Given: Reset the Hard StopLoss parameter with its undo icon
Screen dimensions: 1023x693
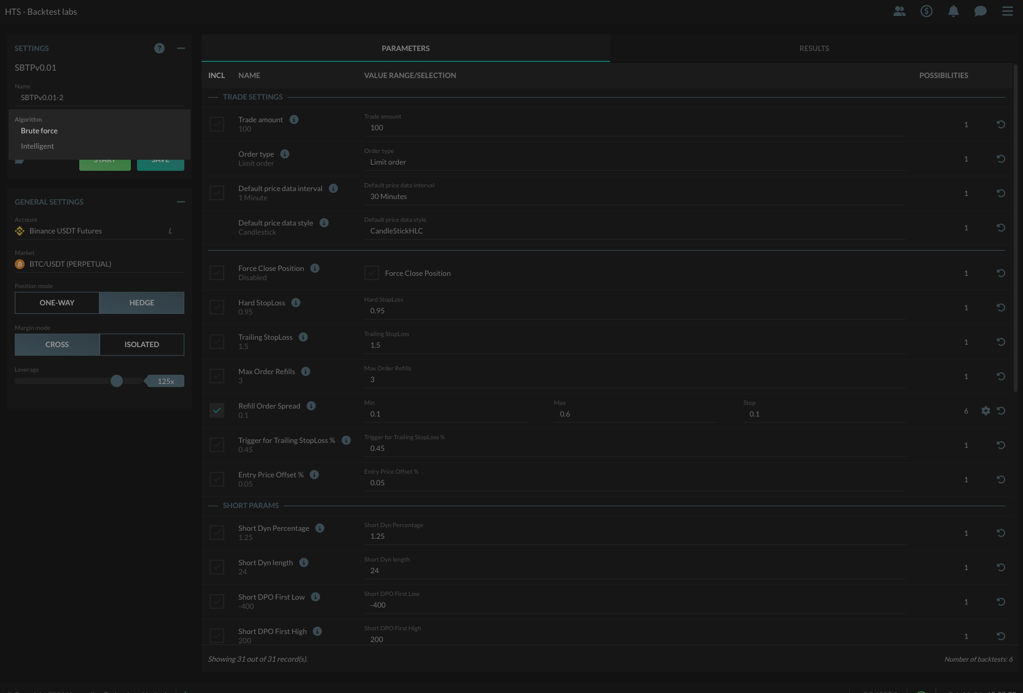Looking at the screenshot, I should (1001, 308).
